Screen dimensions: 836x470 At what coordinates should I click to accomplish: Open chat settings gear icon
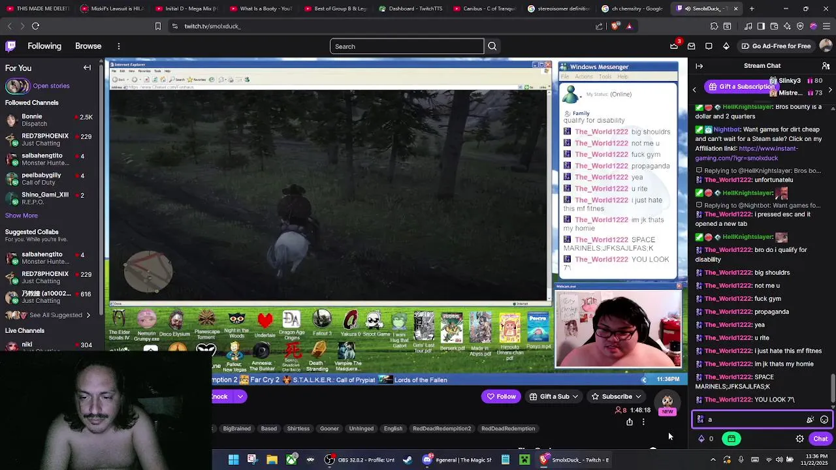(800, 439)
